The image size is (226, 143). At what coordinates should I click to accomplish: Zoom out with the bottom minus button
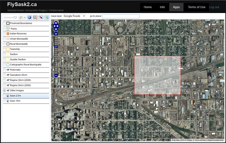(56, 75)
